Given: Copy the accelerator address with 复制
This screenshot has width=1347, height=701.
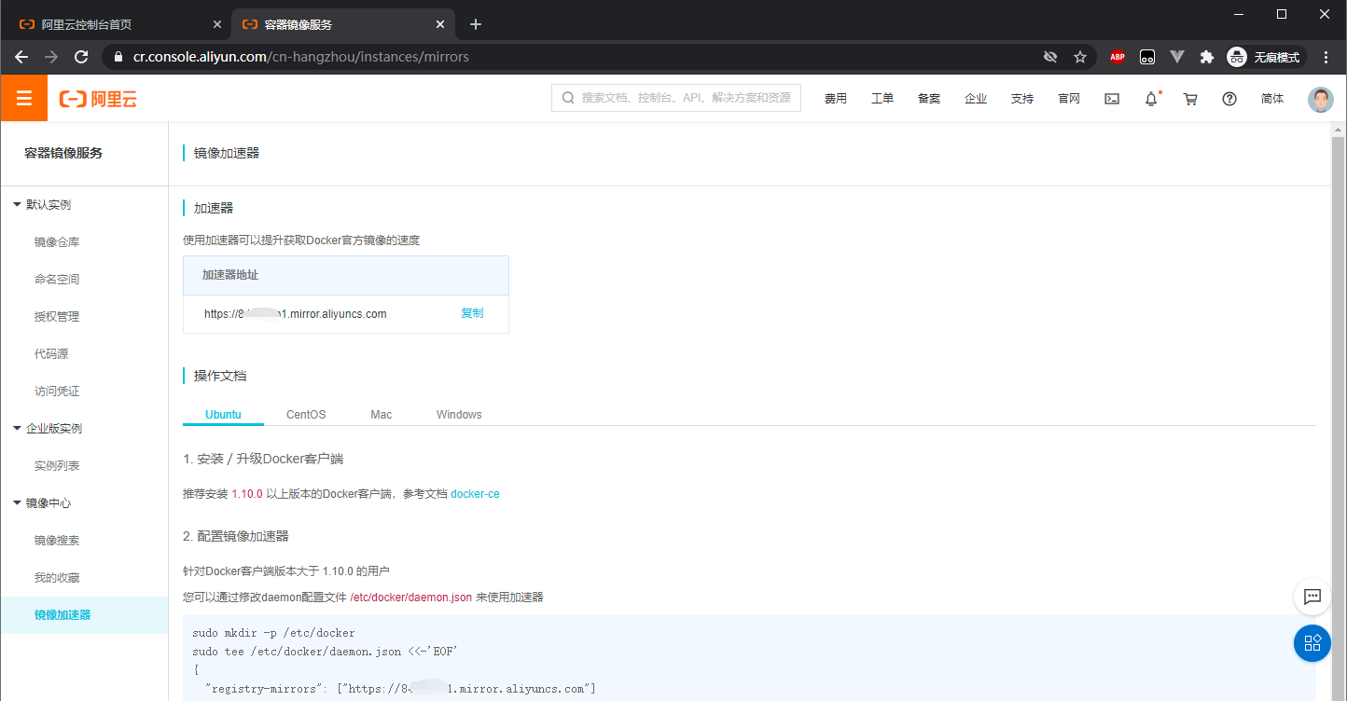Looking at the screenshot, I should pyautogui.click(x=472, y=313).
